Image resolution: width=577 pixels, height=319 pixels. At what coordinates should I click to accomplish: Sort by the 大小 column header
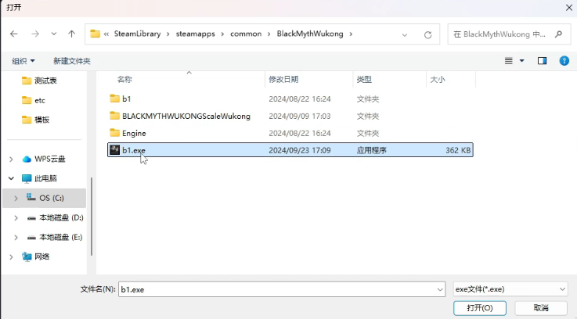pyautogui.click(x=438, y=80)
